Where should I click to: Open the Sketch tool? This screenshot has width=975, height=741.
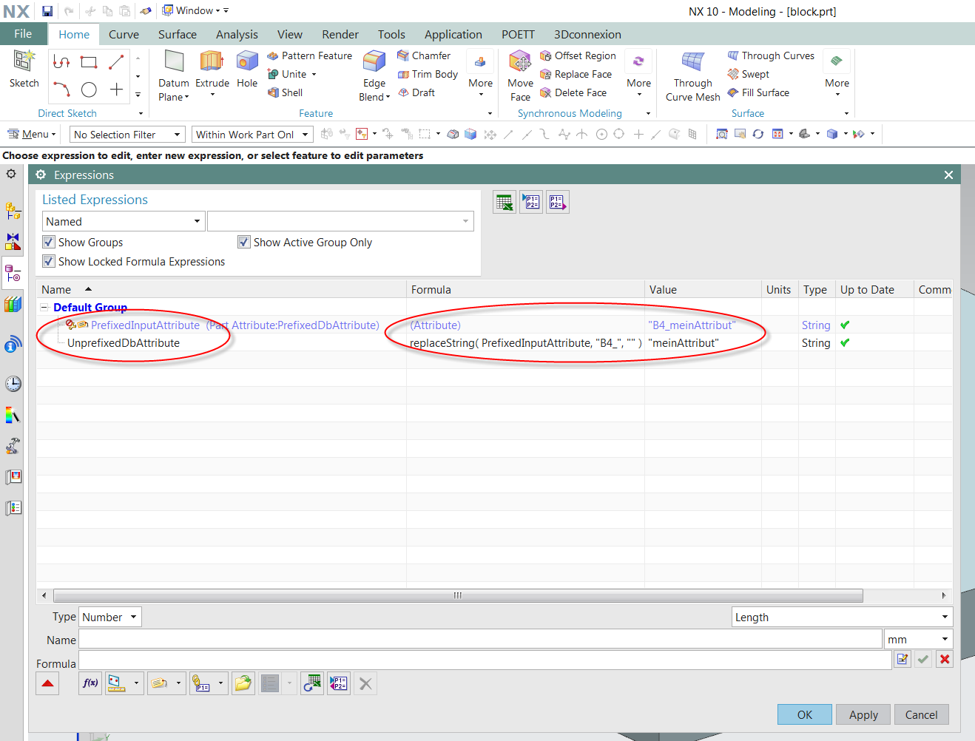(24, 70)
